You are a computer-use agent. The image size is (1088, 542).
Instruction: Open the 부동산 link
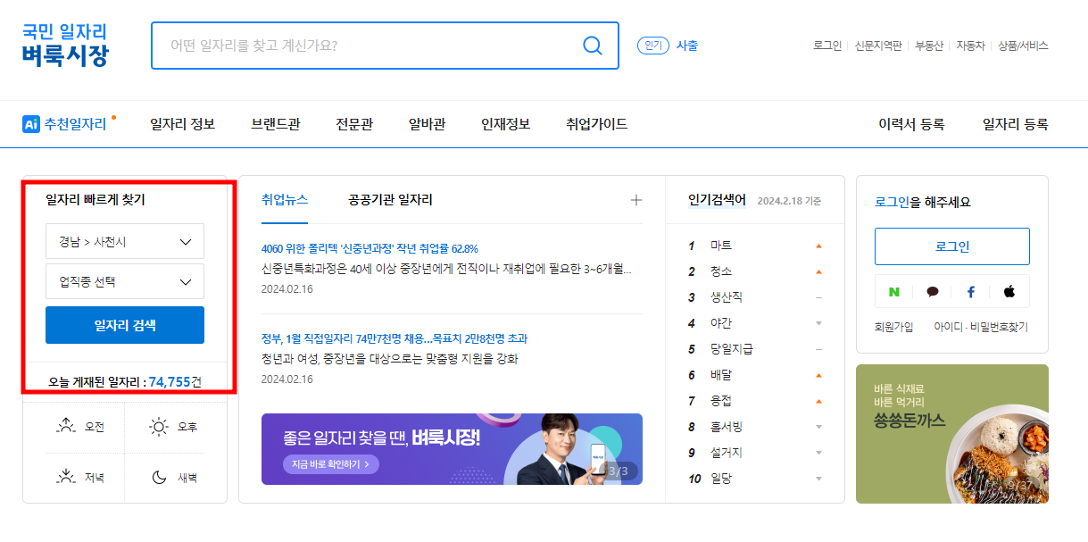[929, 46]
